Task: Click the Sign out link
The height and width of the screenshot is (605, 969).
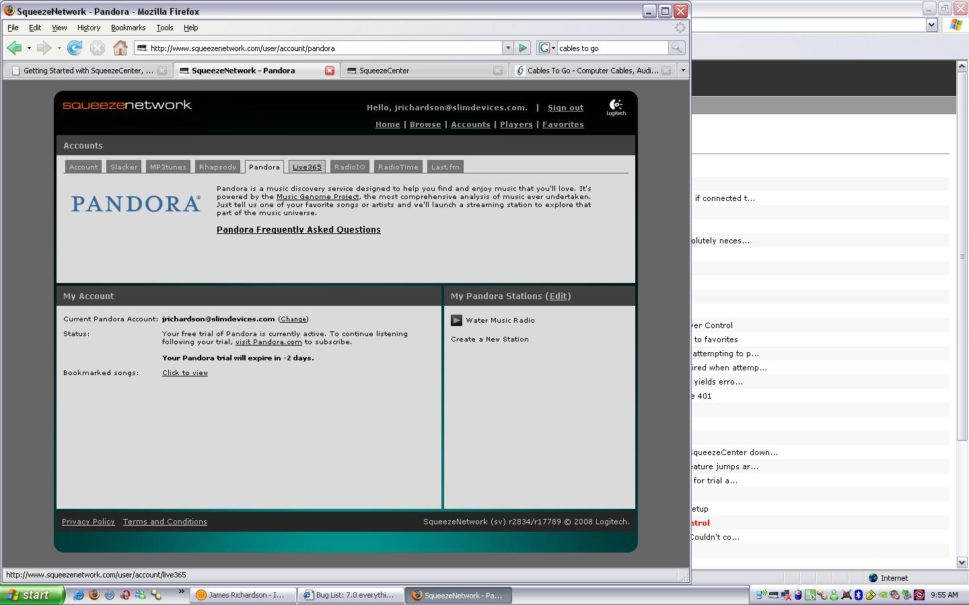Action: 565,108
